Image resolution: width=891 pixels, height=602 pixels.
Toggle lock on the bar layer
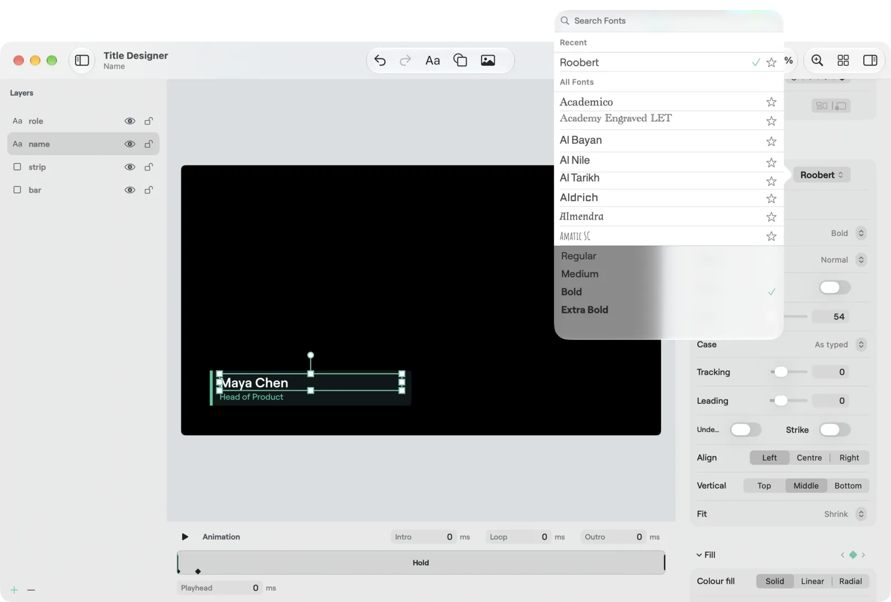click(x=149, y=190)
